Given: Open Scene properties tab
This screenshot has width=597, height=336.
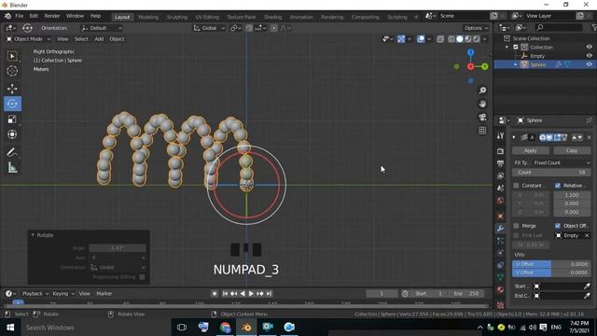Looking at the screenshot, I should [500, 189].
